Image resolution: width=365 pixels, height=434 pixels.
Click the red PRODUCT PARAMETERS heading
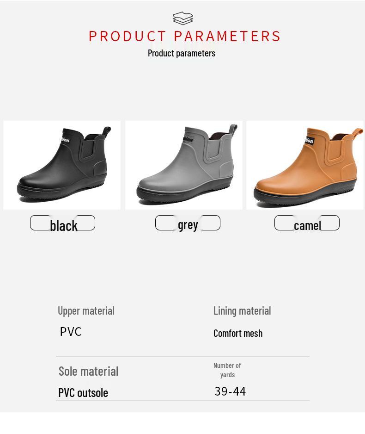coord(184,36)
